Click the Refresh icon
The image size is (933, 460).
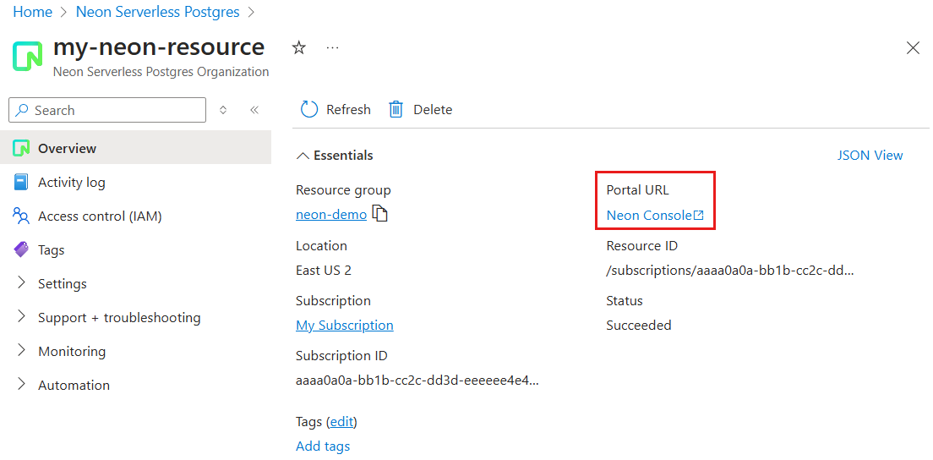309,109
